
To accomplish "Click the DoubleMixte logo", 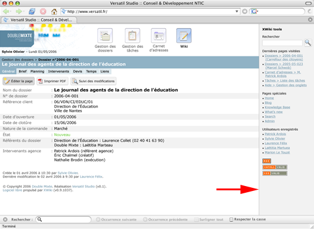I will [17, 38].
